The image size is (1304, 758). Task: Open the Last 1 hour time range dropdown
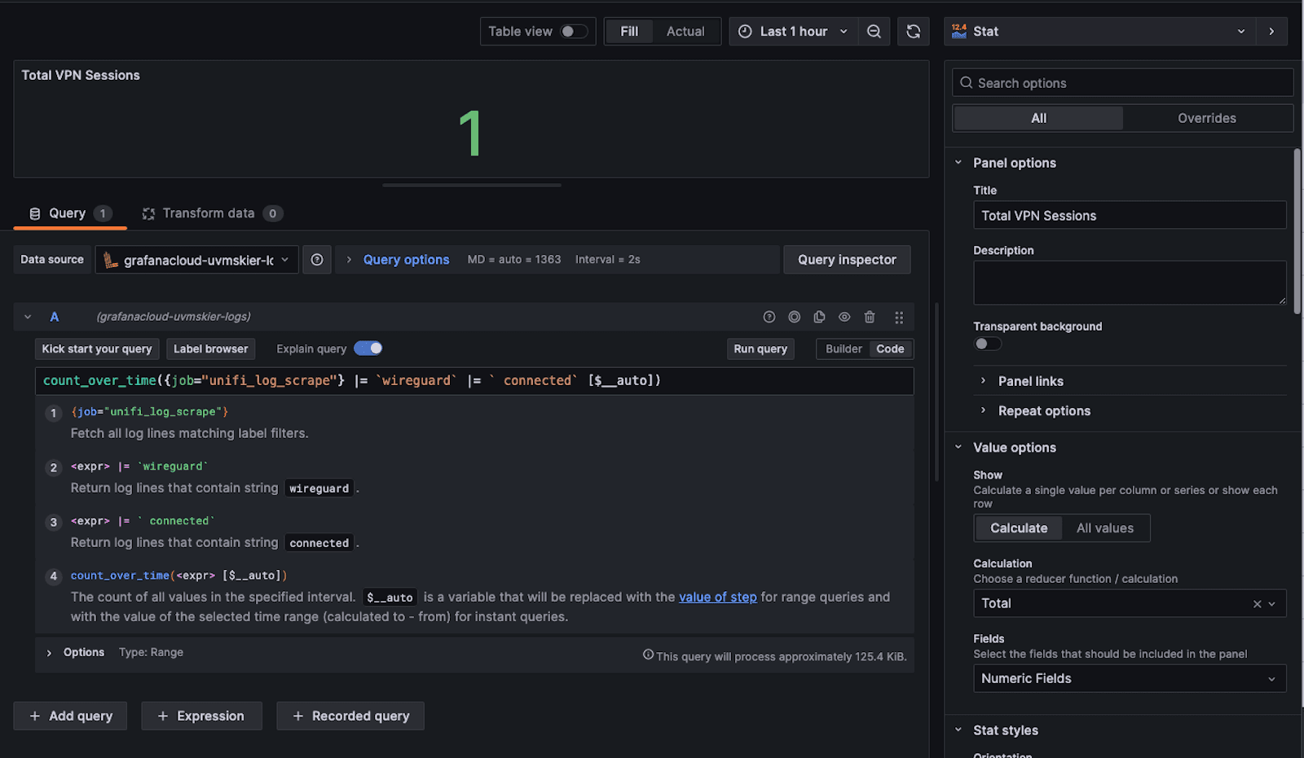coord(793,32)
